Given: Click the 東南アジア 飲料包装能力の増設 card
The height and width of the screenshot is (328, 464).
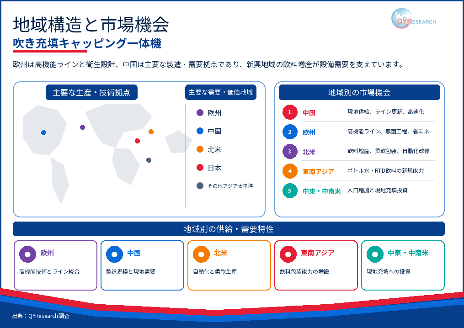Looking at the screenshot, I should tap(316, 265).
